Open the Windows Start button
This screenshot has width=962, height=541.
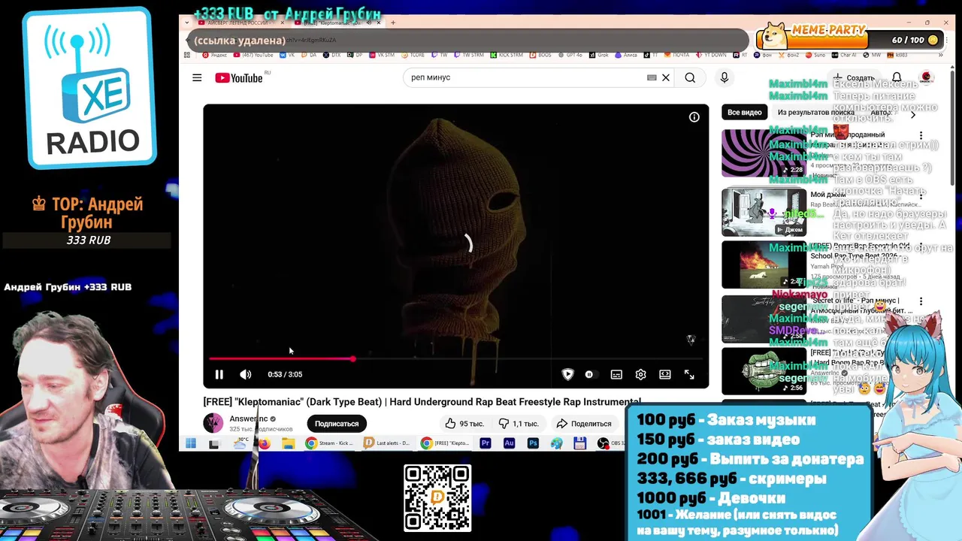click(x=191, y=443)
